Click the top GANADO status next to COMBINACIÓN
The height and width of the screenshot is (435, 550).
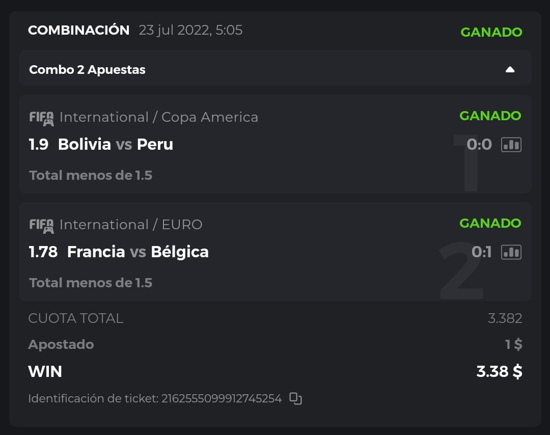[x=491, y=32]
